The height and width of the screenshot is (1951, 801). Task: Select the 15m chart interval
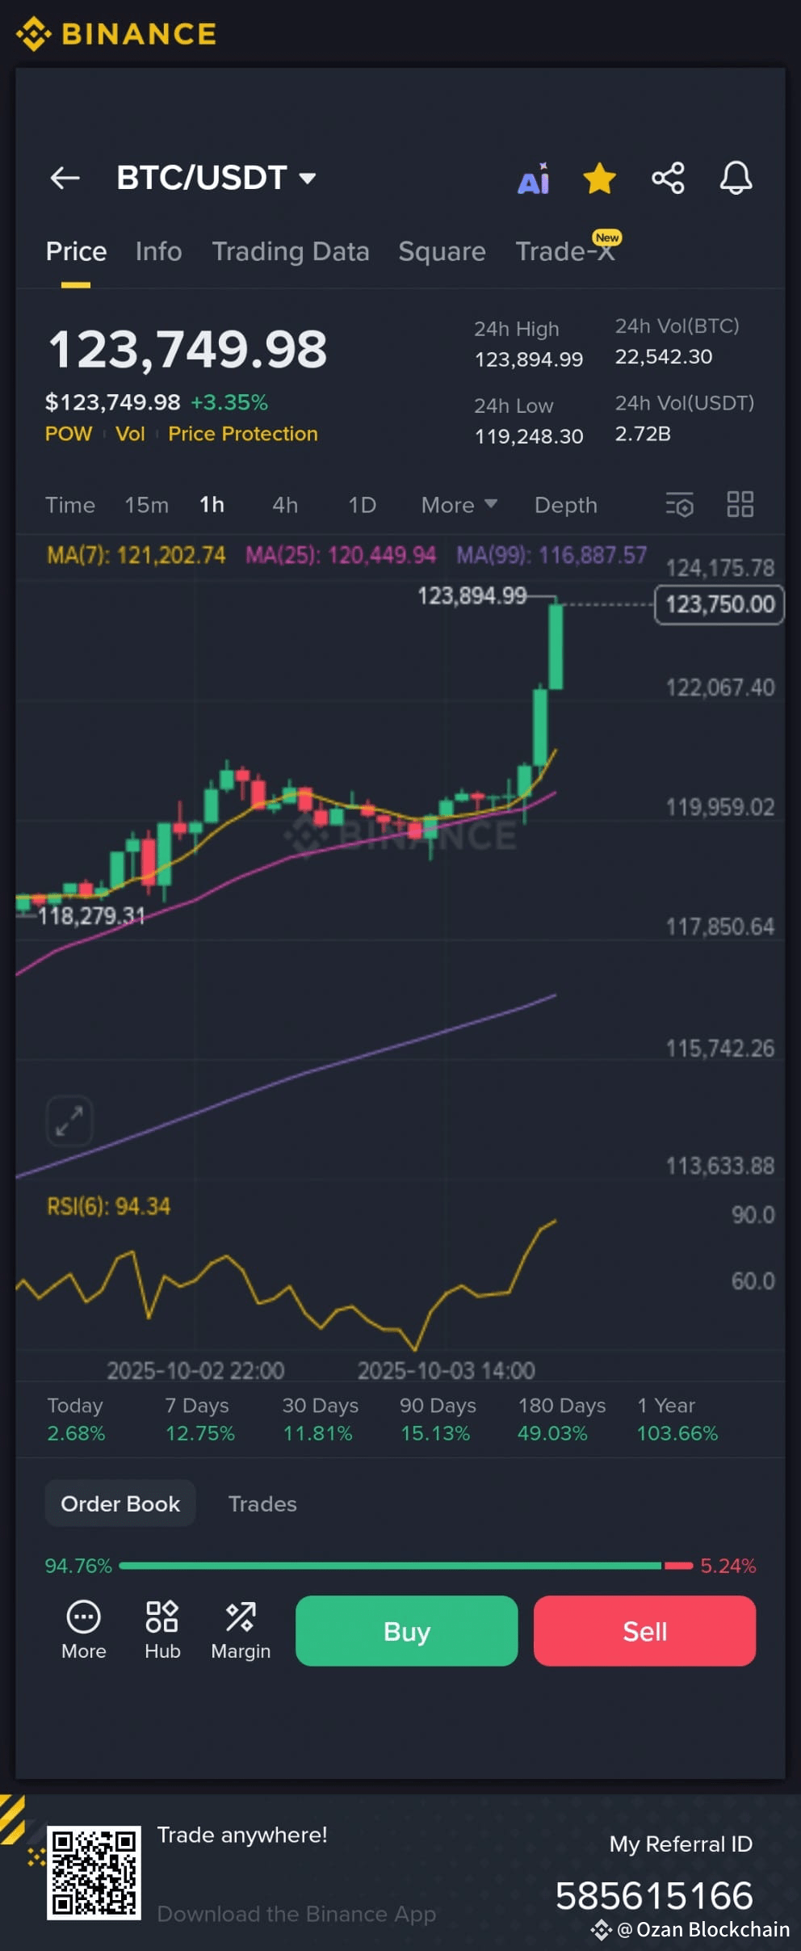146,505
